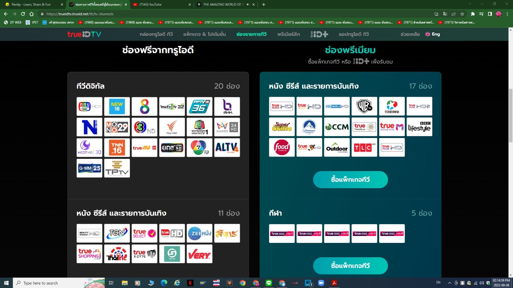Launch Netflix from the taskbar
This screenshot has height=288, width=513.
pyautogui.click(x=190, y=283)
